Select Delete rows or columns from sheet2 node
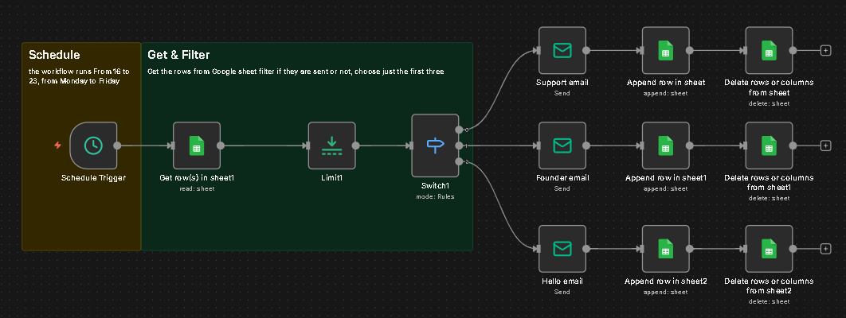This screenshot has width=846, height=318. [x=769, y=249]
